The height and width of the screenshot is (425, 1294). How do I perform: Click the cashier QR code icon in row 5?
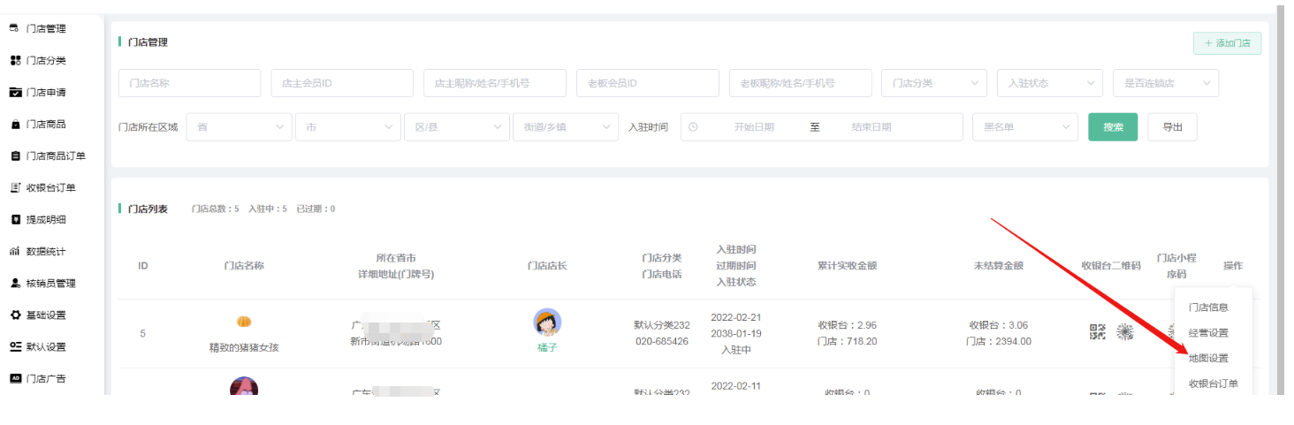pyautogui.click(x=1098, y=332)
